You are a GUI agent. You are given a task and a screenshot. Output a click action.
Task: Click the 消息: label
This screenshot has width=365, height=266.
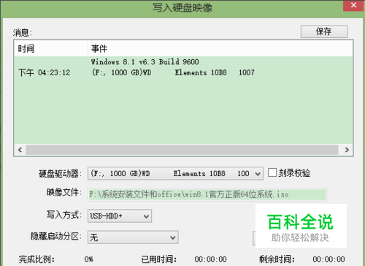[x=23, y=33]
